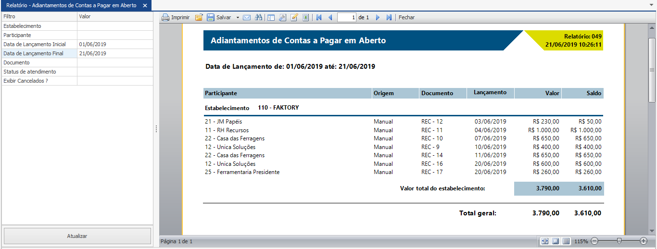The height and width of the screenshot is (249, 657).
Task: Click the Imprimir printer icon
Action: coord(165,17)
